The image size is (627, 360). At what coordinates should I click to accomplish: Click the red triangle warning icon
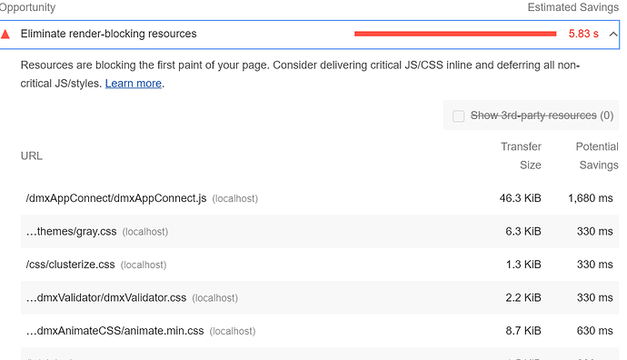pos(5,35)
